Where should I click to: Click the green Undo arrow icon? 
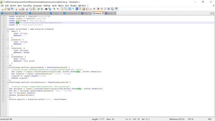(38, 9)
